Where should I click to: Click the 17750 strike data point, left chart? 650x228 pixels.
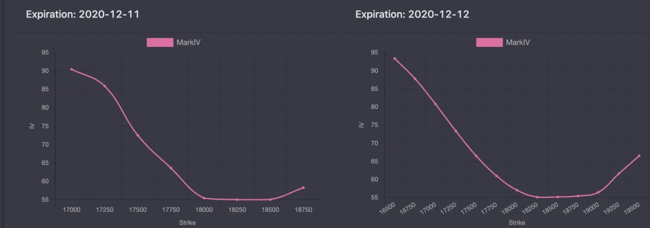[171, 168]
